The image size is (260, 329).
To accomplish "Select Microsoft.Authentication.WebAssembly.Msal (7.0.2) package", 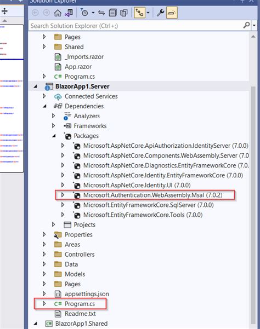I will (x=153, y=195).
